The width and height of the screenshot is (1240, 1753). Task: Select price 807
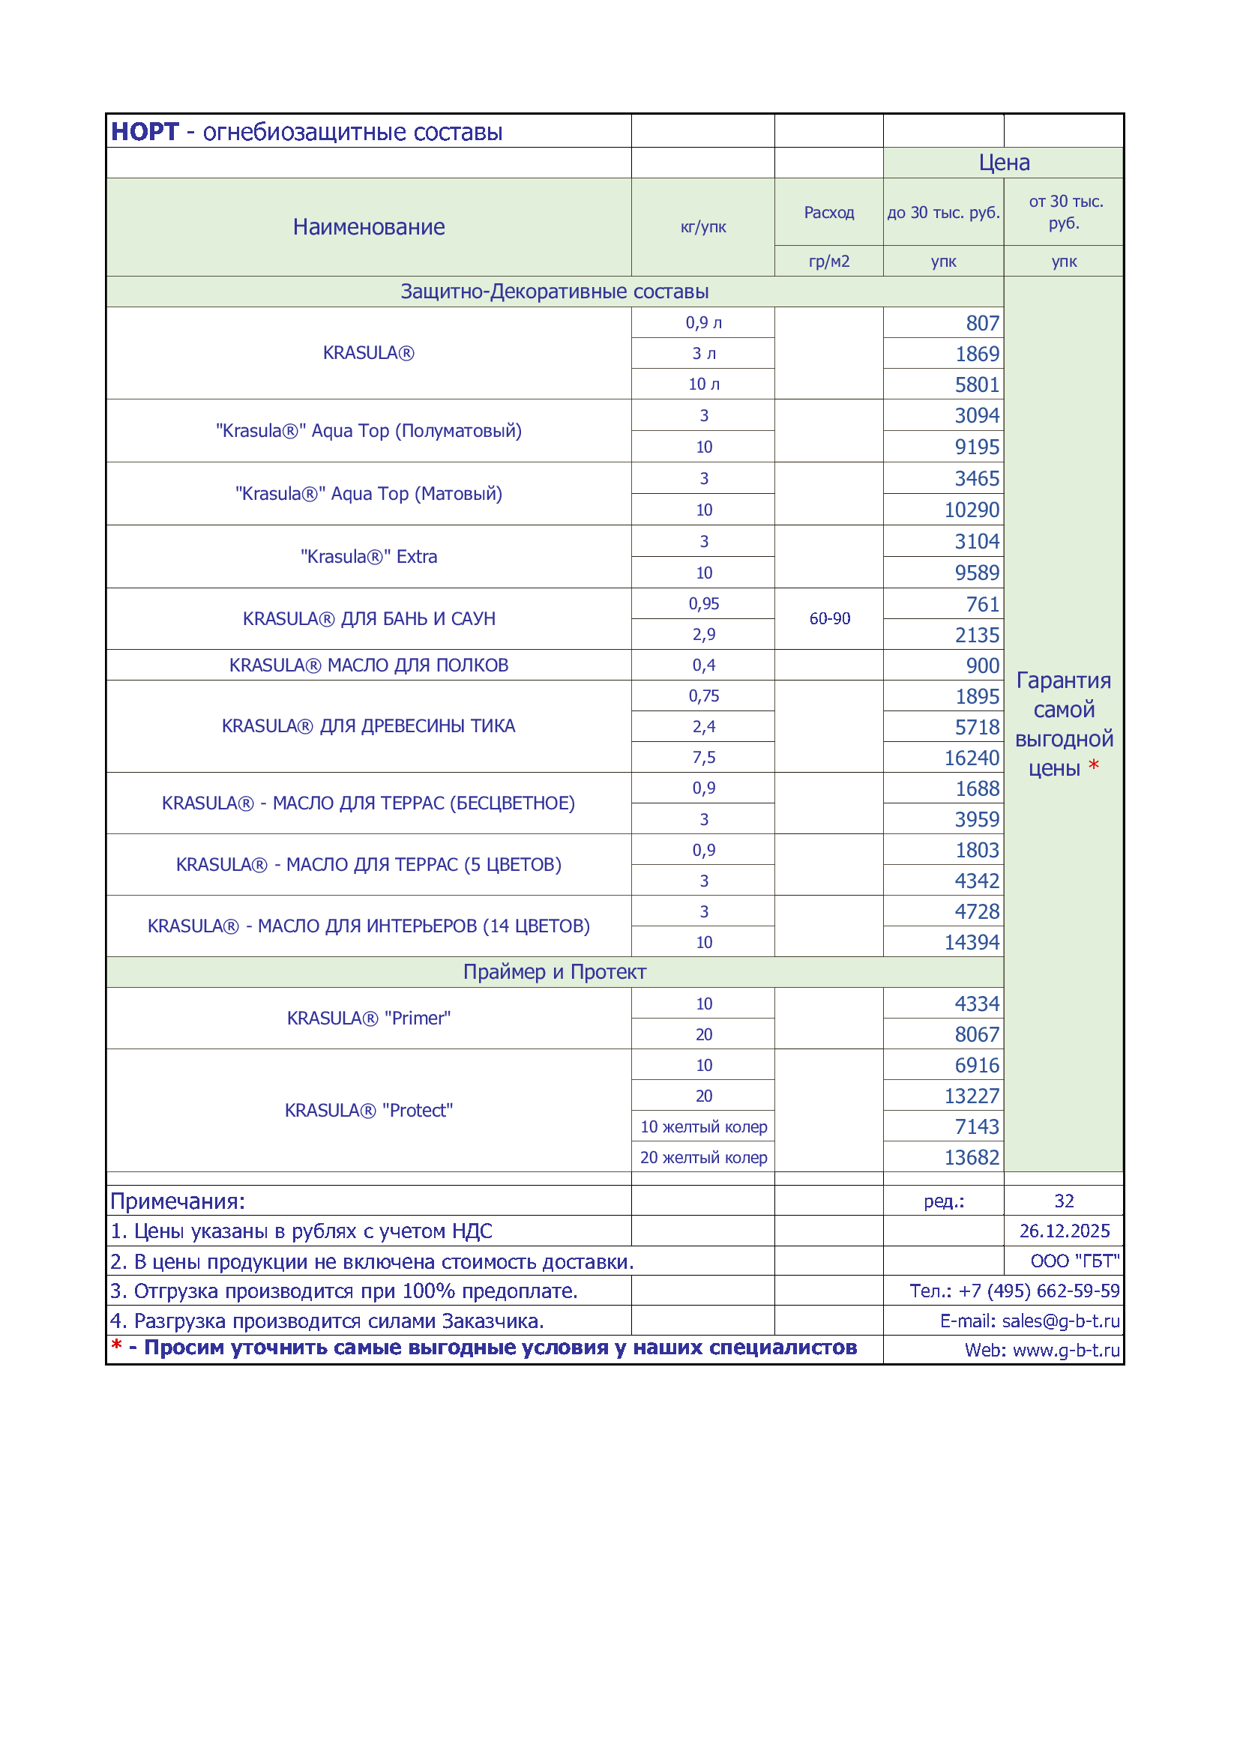[983, 323]
